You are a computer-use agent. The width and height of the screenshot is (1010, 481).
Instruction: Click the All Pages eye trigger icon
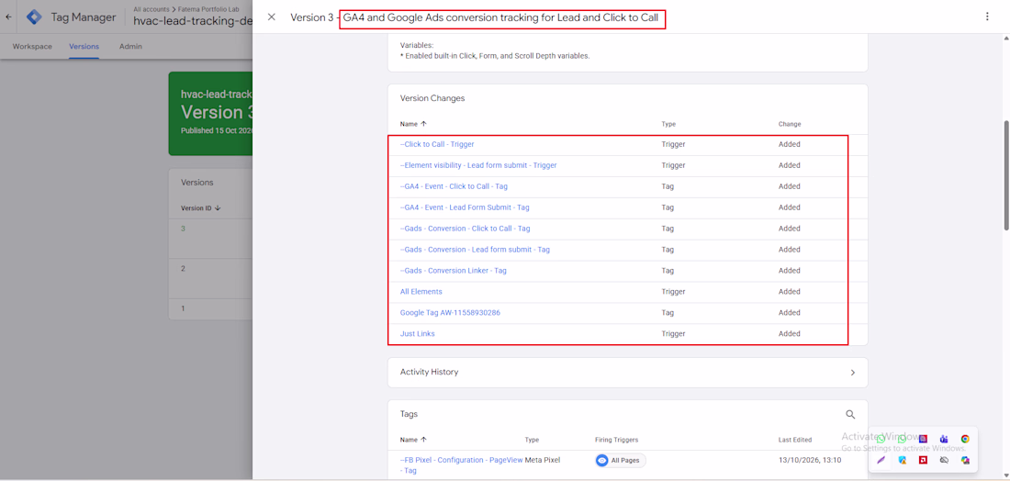(x=602, y=461)
